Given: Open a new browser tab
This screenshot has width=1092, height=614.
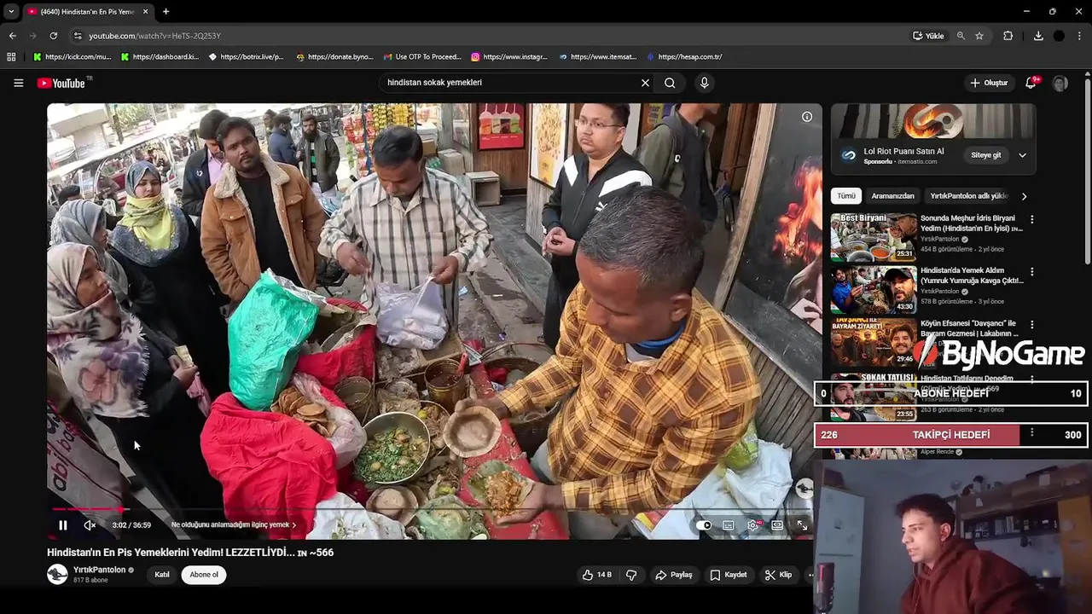Looking at the screenshot, I should [x=166, y=12].
